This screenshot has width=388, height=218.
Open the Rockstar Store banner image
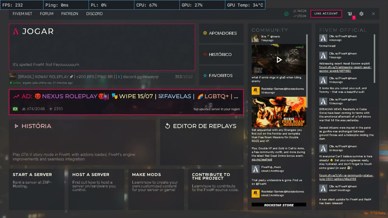(x=279, y=205)
